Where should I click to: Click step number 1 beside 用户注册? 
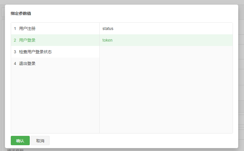[x=15, y=29]
